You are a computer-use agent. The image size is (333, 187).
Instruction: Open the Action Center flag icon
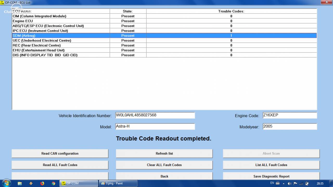295,184
